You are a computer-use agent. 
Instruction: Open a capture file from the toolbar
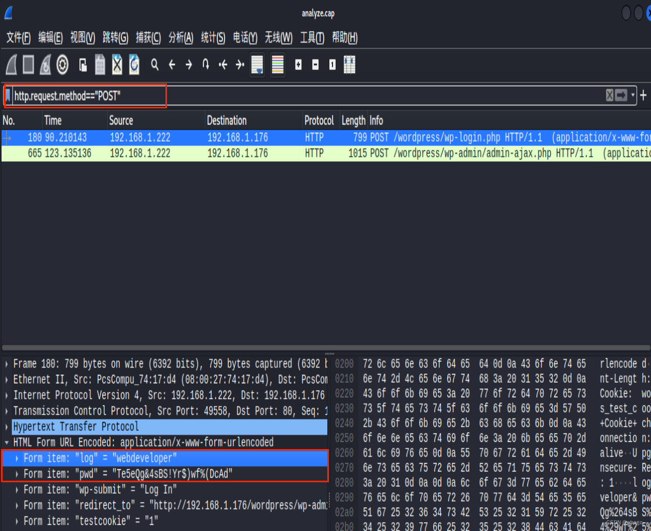pyautogui.click(x=83, y=65)
